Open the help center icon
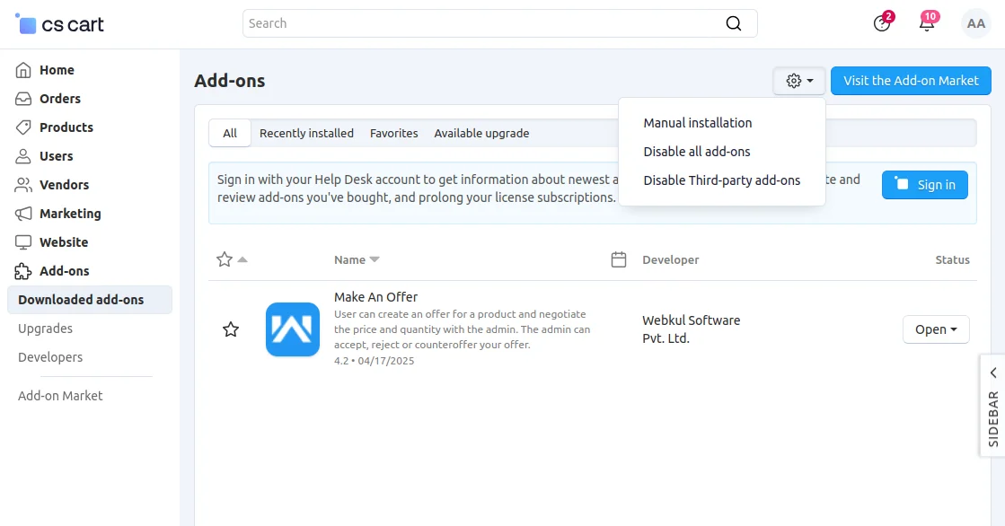 tap(882, 24)
